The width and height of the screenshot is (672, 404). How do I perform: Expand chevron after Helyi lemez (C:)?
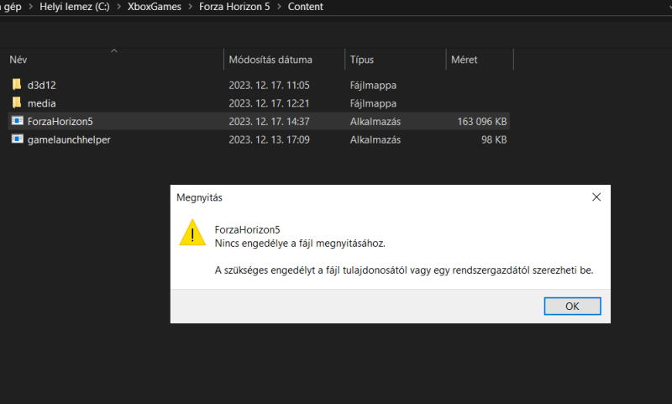click(x=118, y=7)
